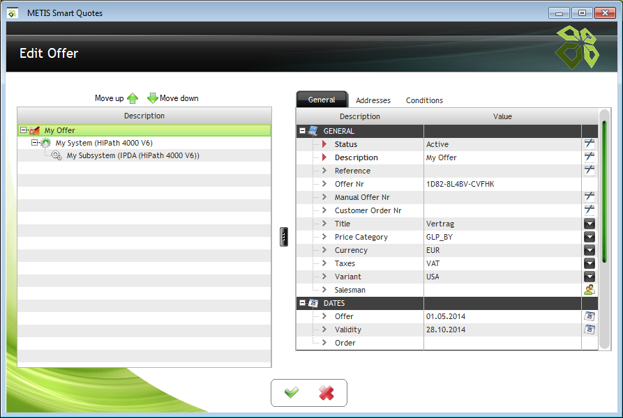Click the right panel Description column header

click(360, 116)
